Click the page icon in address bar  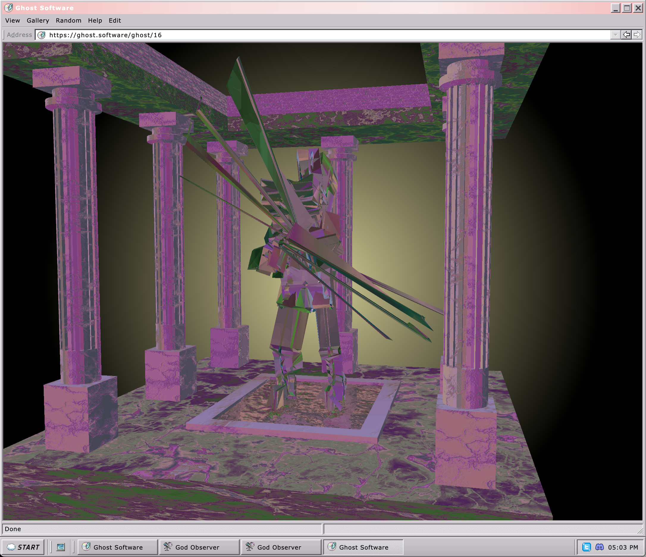[41, 35]
